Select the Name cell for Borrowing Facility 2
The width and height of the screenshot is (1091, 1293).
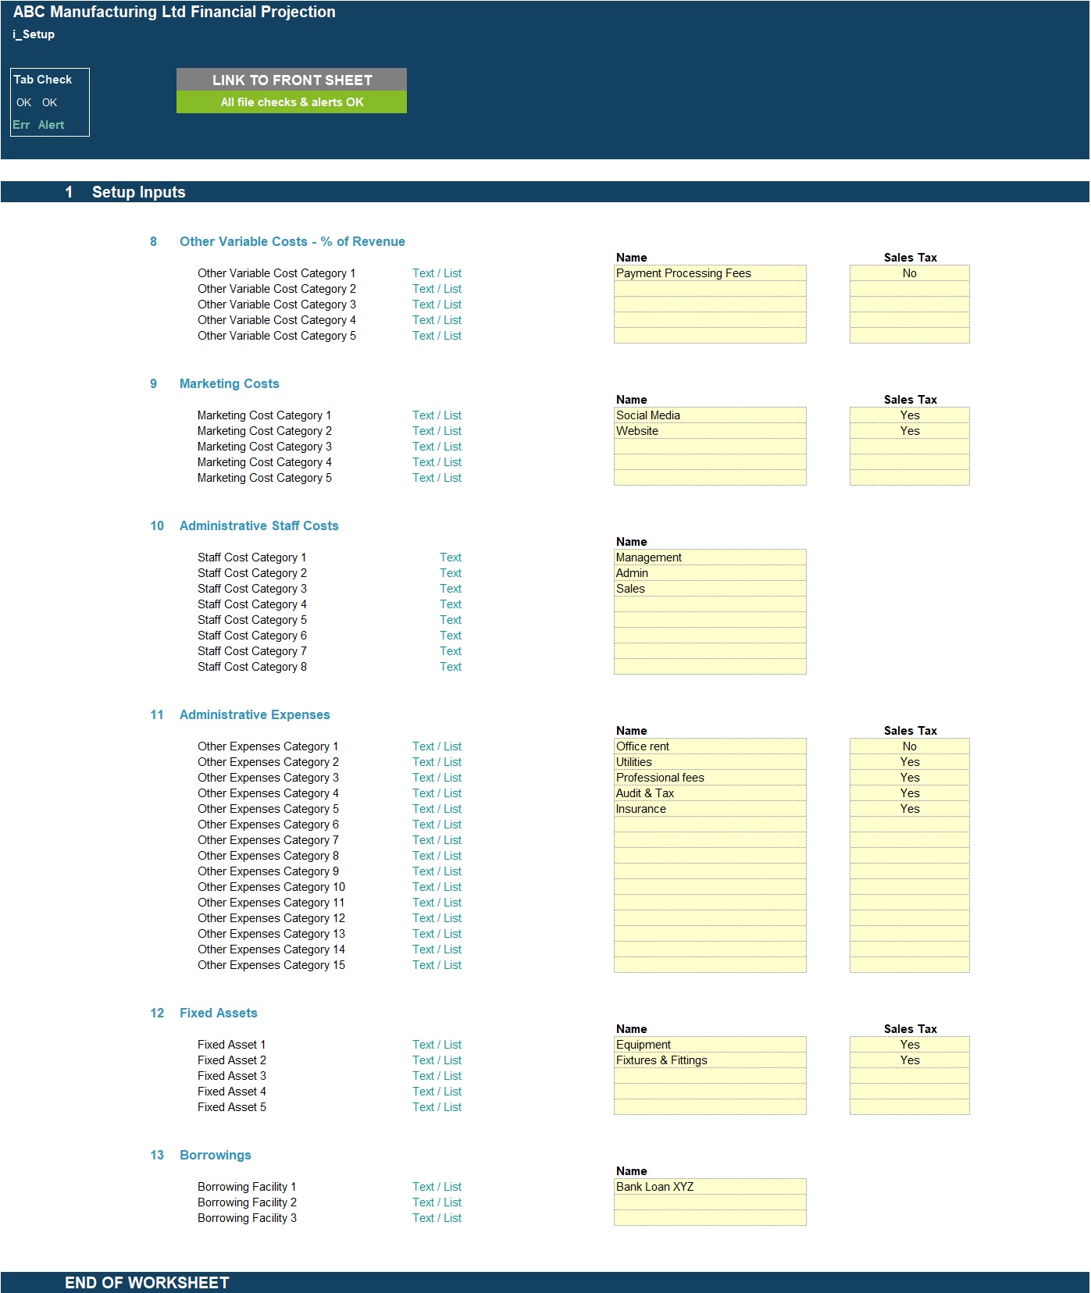tap(710, 1202)
